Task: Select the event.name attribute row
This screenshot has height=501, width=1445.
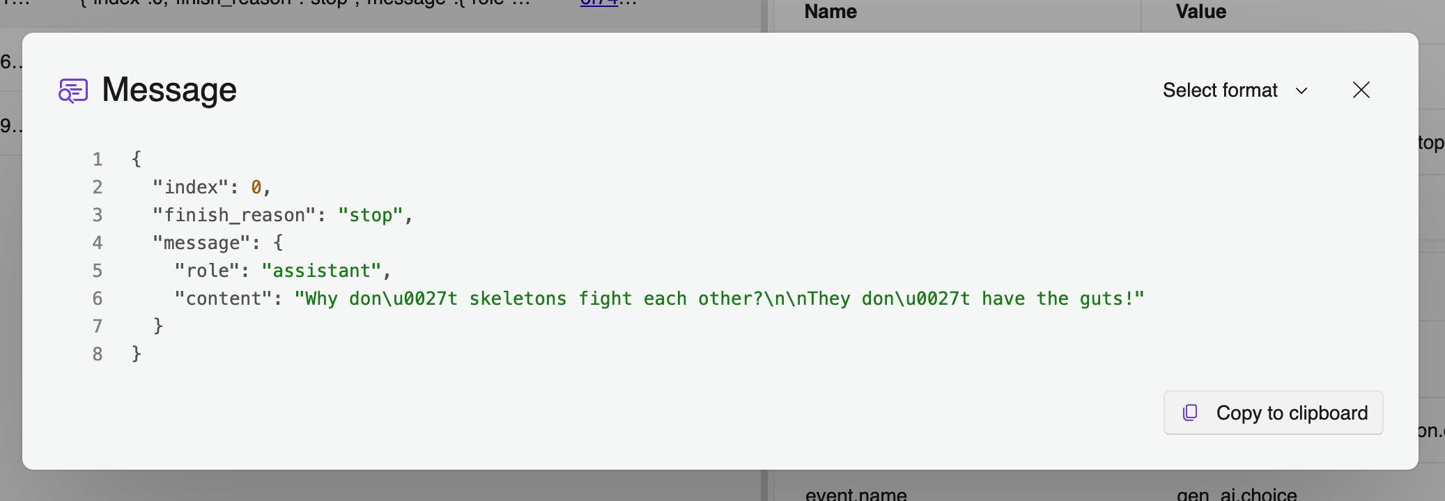Action: [x=856, y=494]
